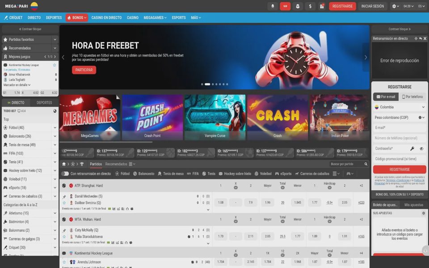
Task: Switch to Por teléfono registration tab
Action: coord(412,97)
